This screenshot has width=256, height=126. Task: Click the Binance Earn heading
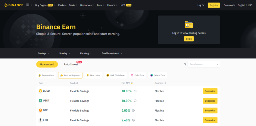[x=56, y=27]
